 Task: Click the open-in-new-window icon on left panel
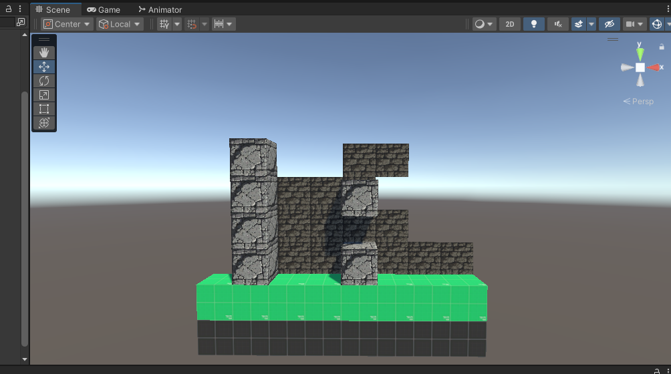tap(21, 22)
